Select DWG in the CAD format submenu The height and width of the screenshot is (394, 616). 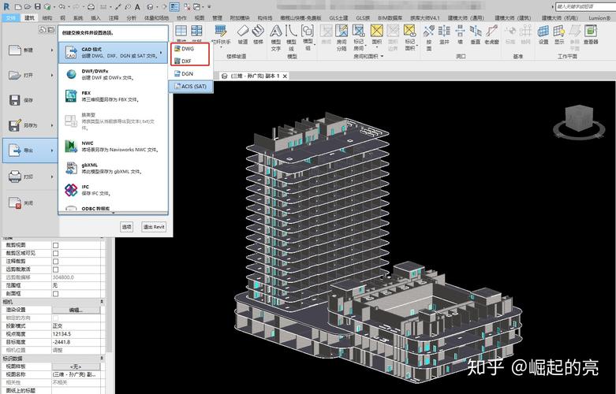188,49
